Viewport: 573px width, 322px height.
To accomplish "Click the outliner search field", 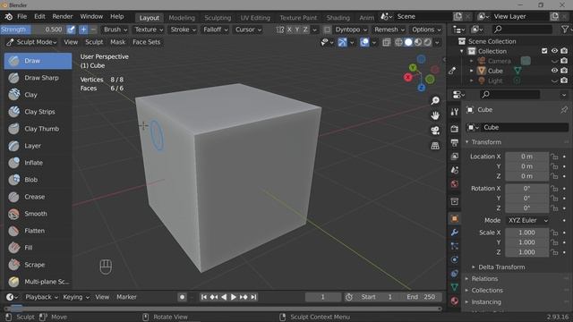I will coord(522,30).
